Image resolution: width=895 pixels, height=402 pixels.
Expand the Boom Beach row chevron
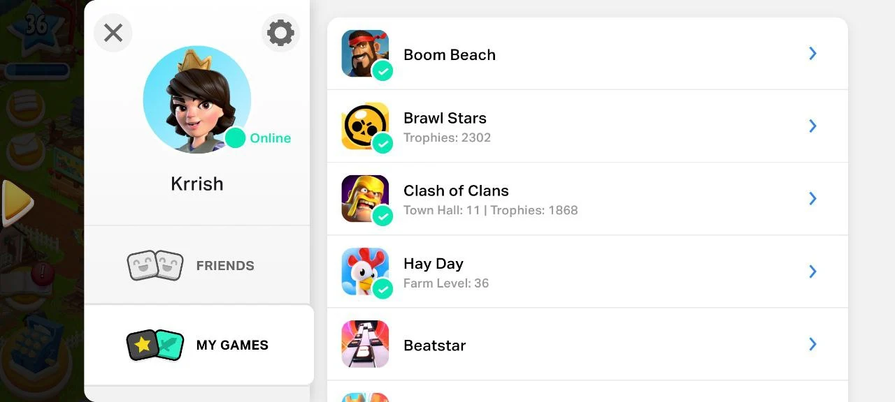[x=812, y=54]
